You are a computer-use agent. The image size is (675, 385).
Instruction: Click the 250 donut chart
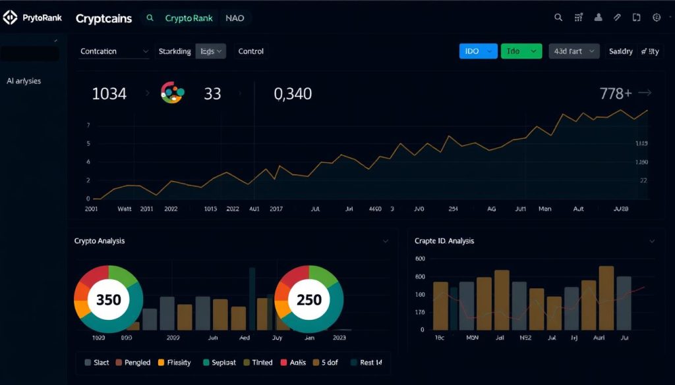tap(309, 299)
